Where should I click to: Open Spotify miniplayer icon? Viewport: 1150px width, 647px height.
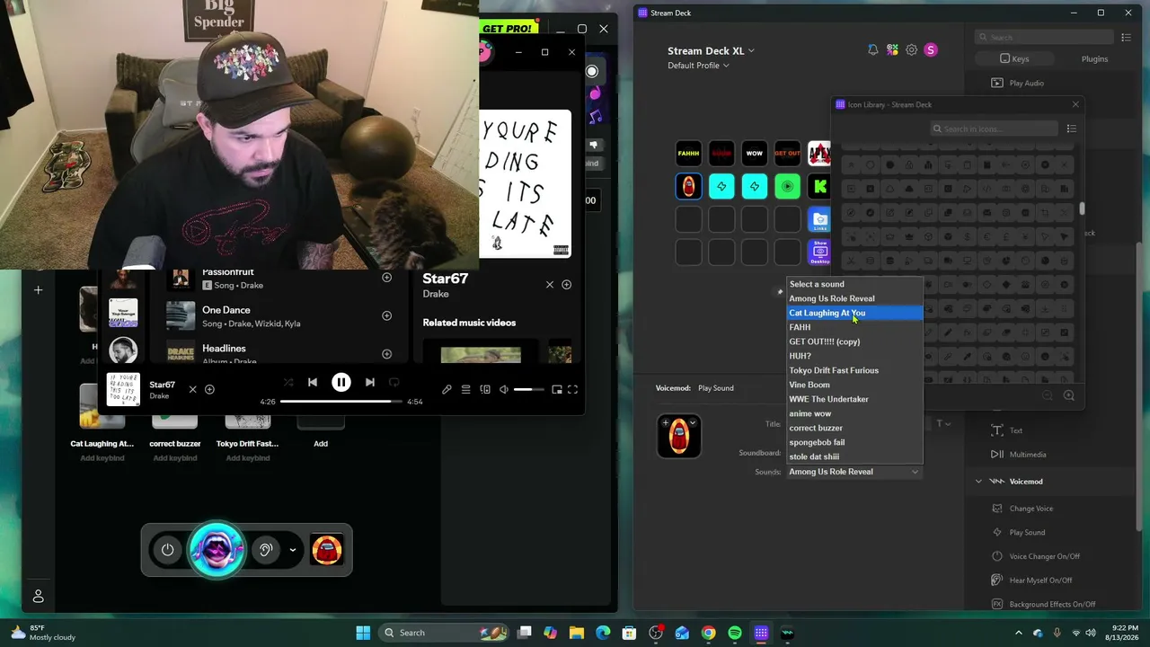click(557, 389)
